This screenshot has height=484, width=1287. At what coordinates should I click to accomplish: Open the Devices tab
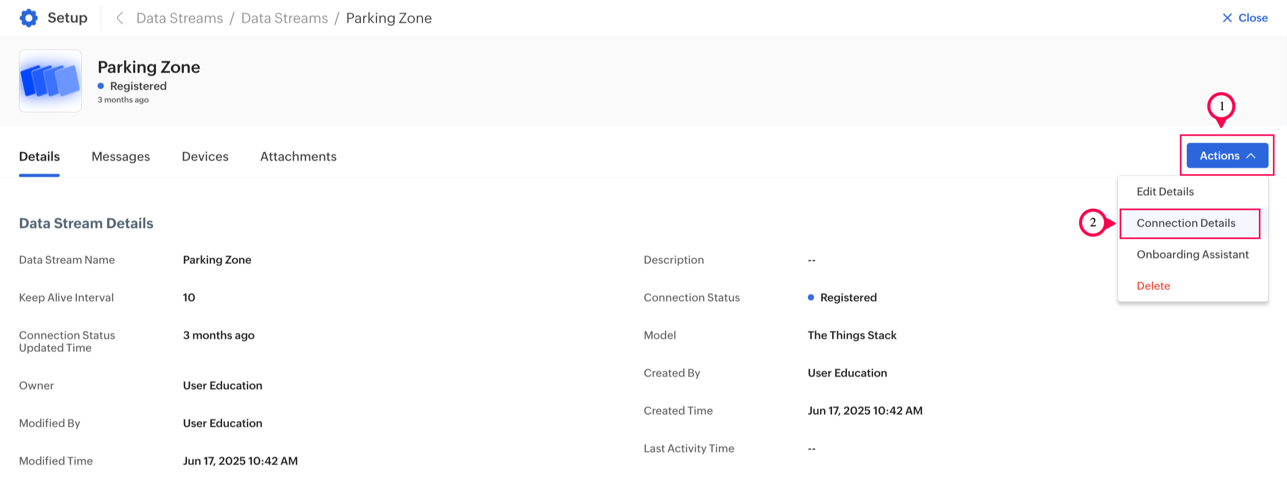[205, 157]
